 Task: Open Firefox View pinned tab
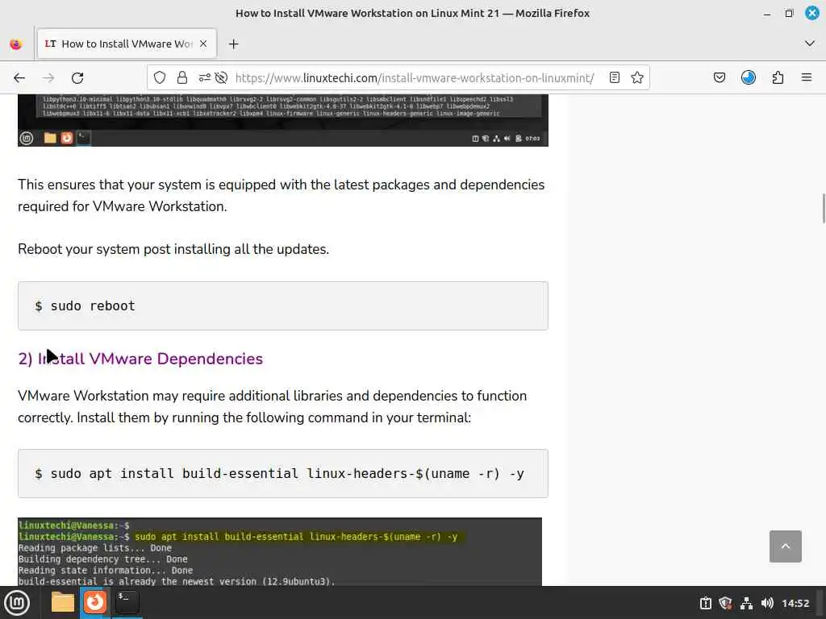16,44
